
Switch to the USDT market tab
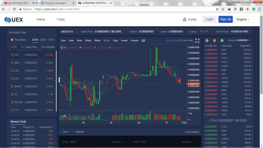tap(43, 40)
